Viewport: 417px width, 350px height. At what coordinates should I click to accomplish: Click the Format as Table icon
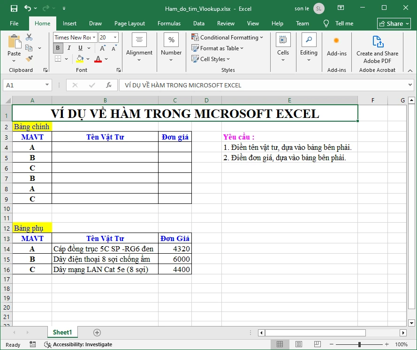(x=195, y=48)
